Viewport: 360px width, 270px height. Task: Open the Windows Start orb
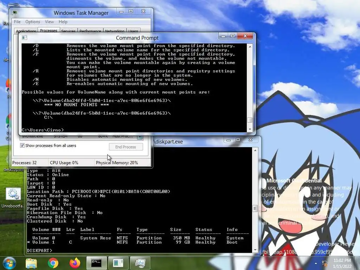(x=9, y=263)
